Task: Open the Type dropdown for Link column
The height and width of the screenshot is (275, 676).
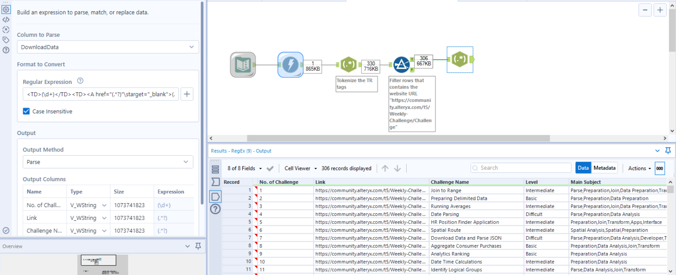Action: (x=104, y=218)
